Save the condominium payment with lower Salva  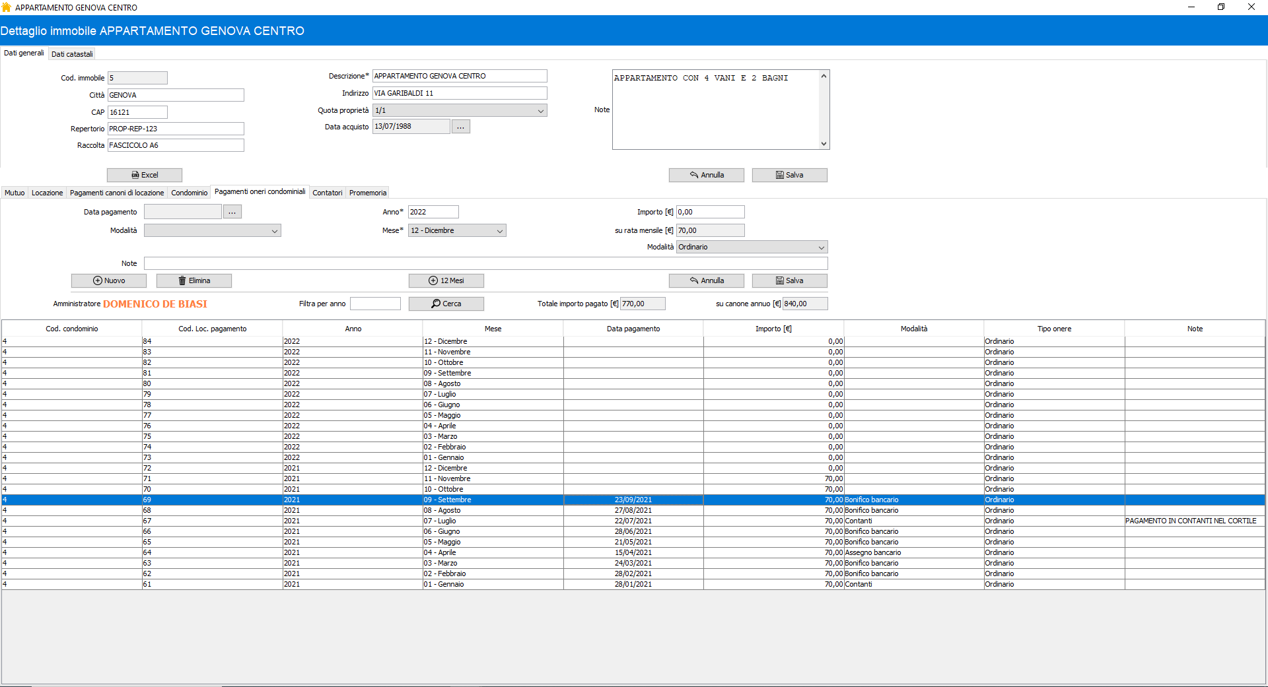click(789, 280)
